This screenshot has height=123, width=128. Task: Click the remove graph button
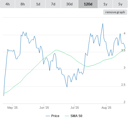click(115, 12)
